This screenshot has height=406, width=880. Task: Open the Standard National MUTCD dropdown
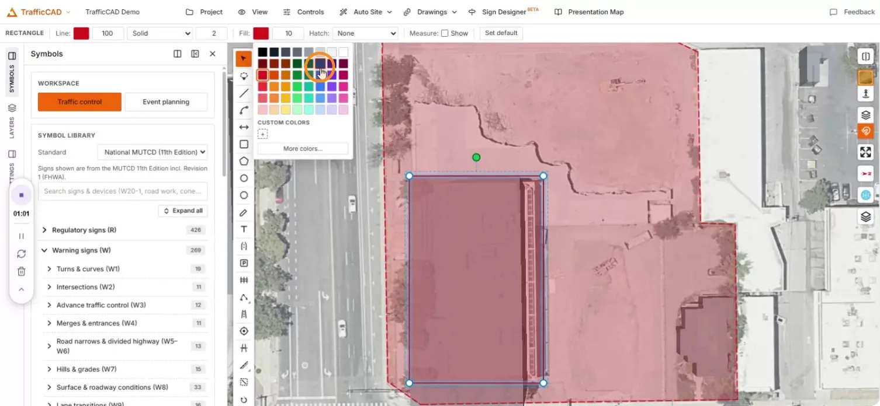coord(153,152)
